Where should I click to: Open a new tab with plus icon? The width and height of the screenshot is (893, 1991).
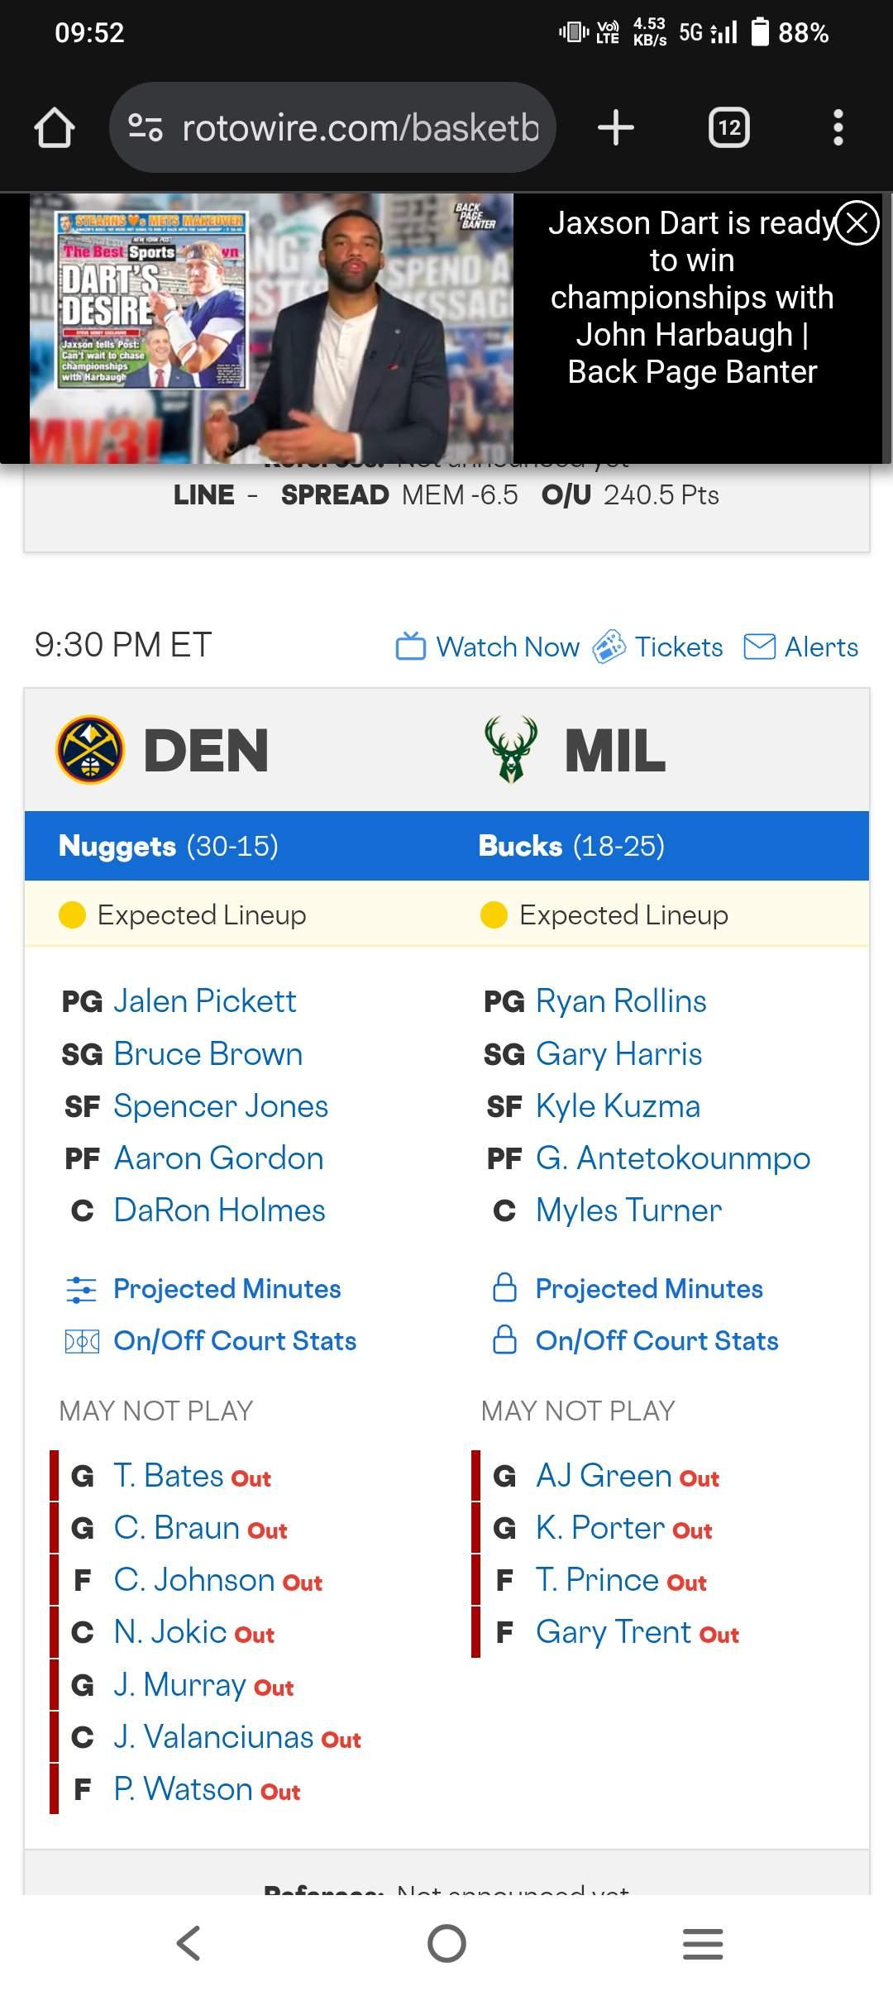[615, 128]
